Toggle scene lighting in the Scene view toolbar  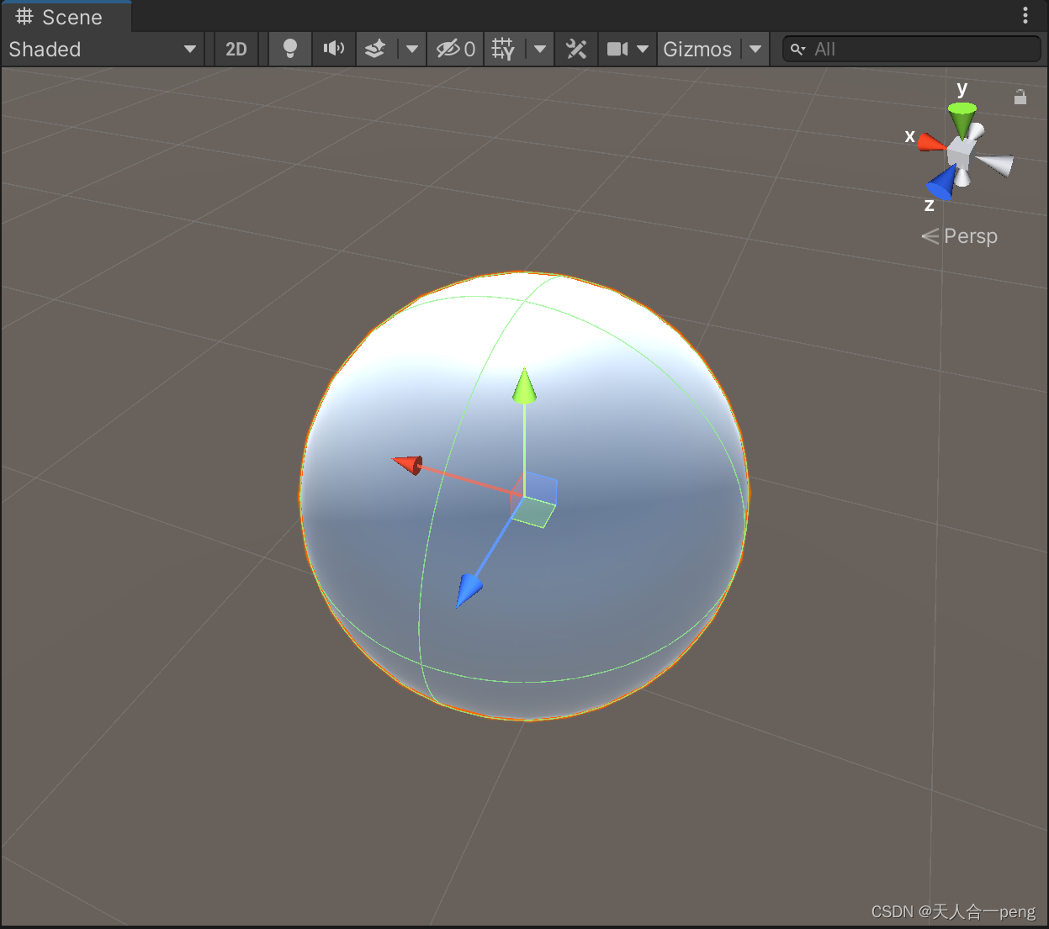tap(289, 49)
